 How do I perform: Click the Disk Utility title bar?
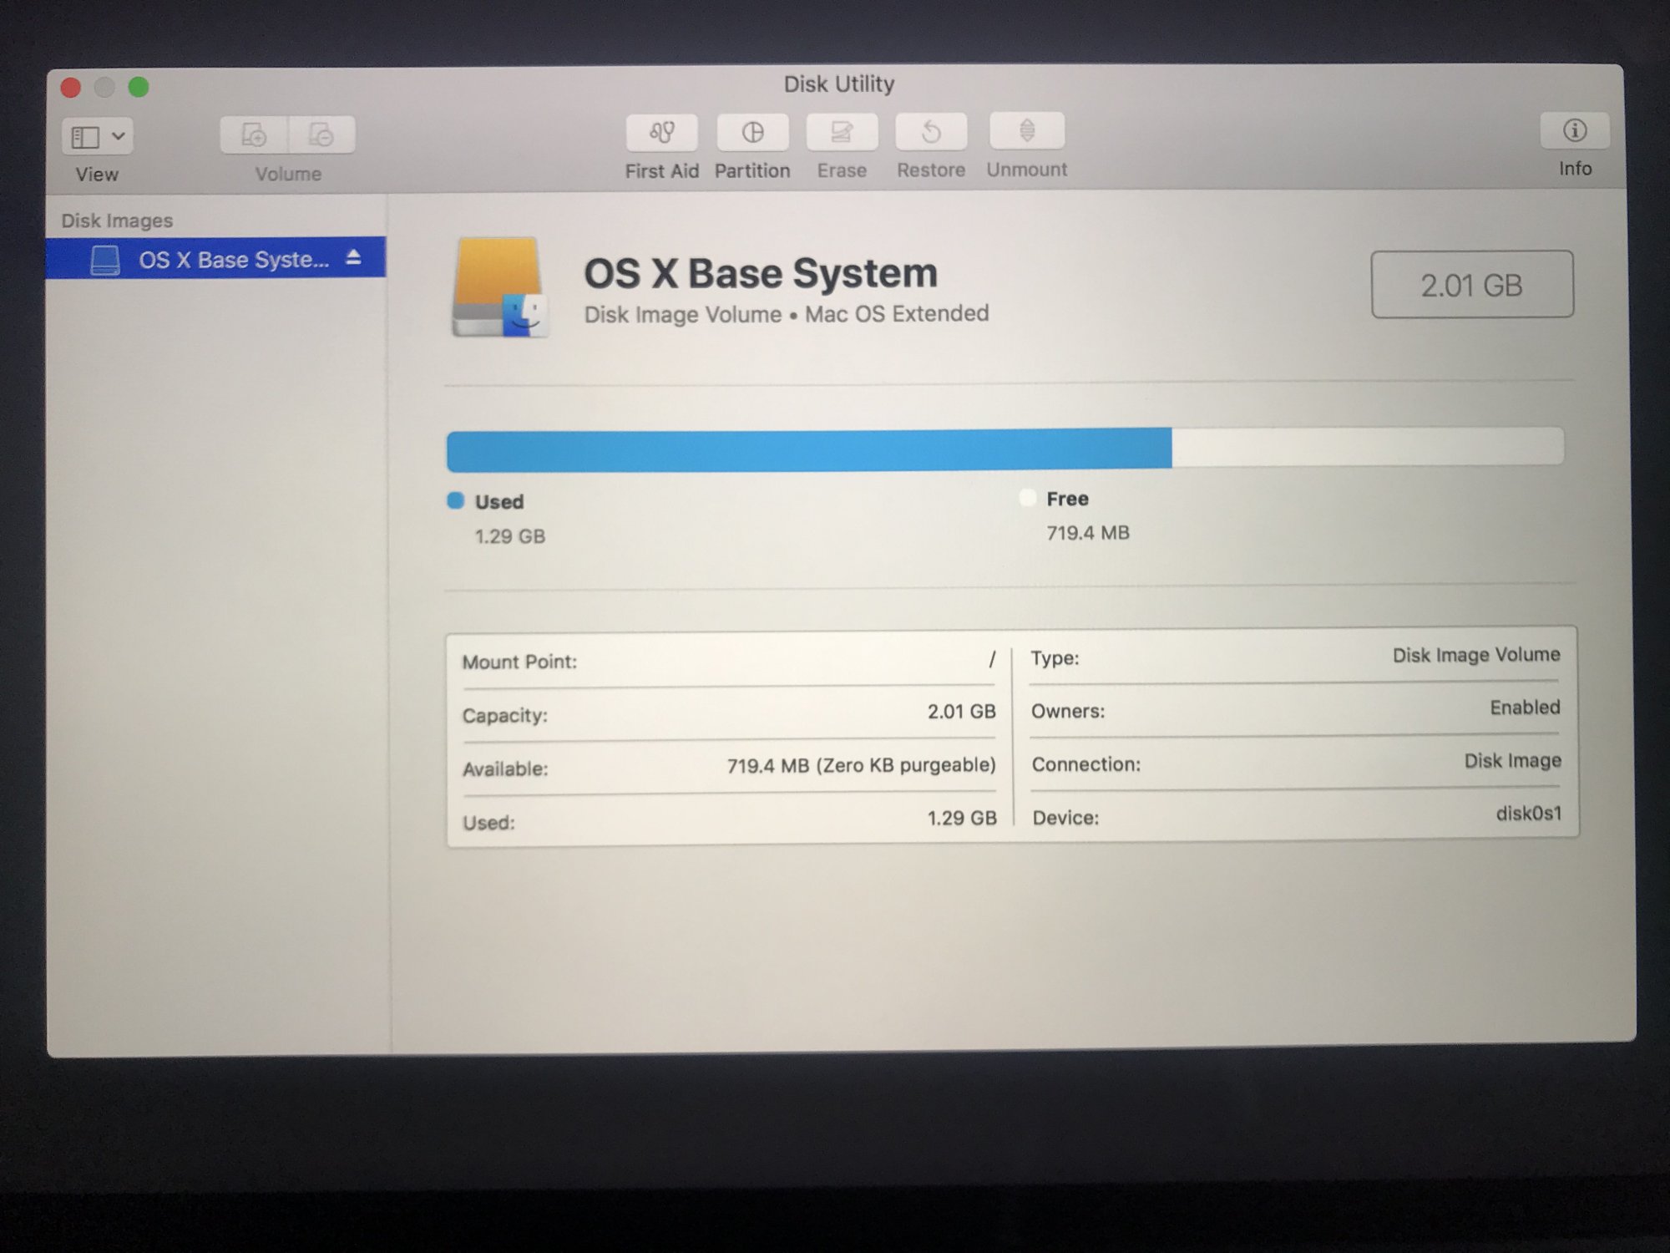point(838,84)
